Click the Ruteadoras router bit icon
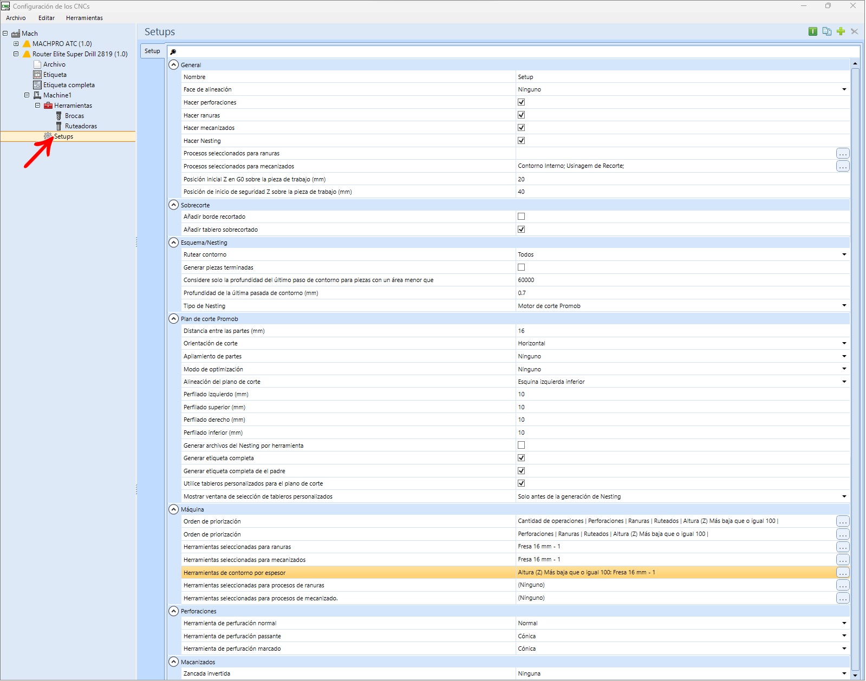 (59, 126)
